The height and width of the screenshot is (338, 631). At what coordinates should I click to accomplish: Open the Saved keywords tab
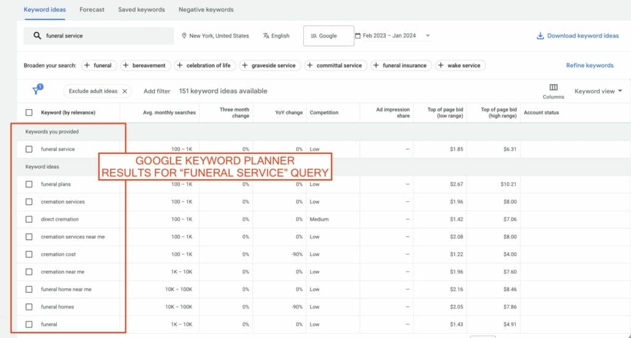[x=141, y=10]
